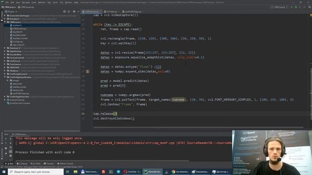Open File Explorer from the taskbar
312x175 pixels.
(x=76, y=172)
